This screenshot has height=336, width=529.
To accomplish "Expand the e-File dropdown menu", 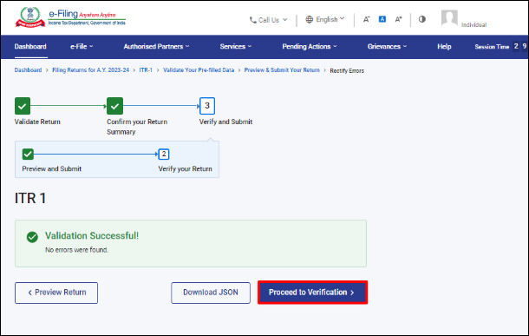I will click(x=82, y=47).
